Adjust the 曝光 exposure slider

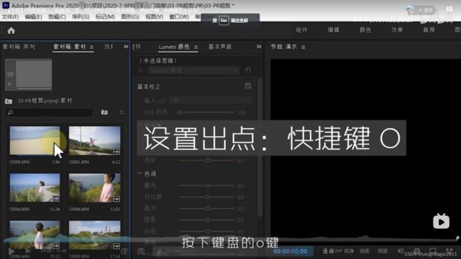[207, 185]
